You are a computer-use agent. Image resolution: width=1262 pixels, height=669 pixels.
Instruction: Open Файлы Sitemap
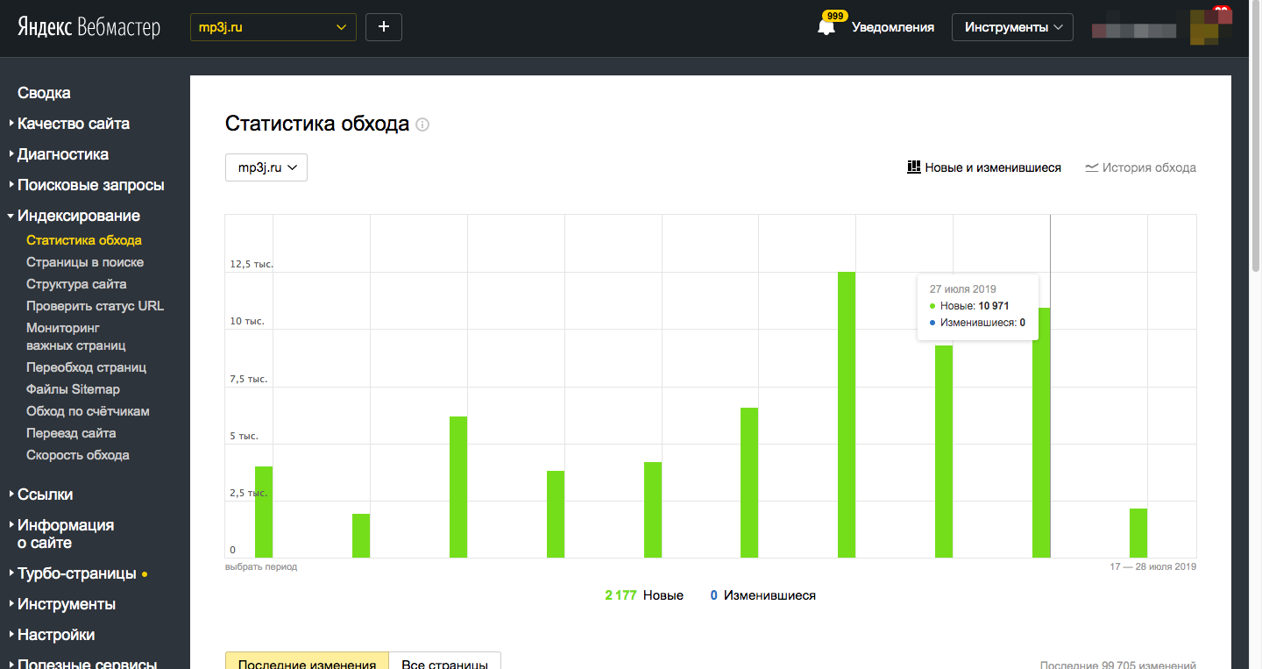coord(73,389)
